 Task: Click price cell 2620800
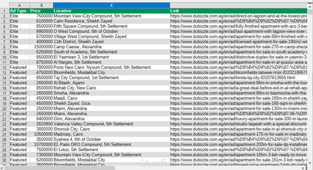[41, 124]
